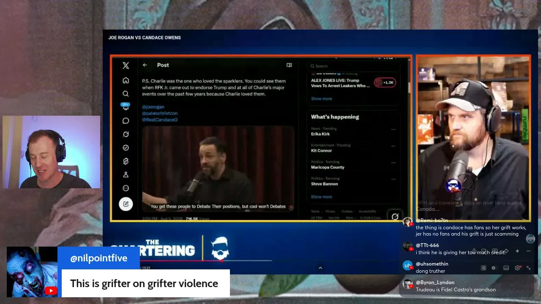Select the Kit Connor trending topic
This screenshot has width=541, height=304.
click(322, 150)
